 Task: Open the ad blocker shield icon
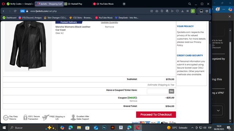[162, 11]
